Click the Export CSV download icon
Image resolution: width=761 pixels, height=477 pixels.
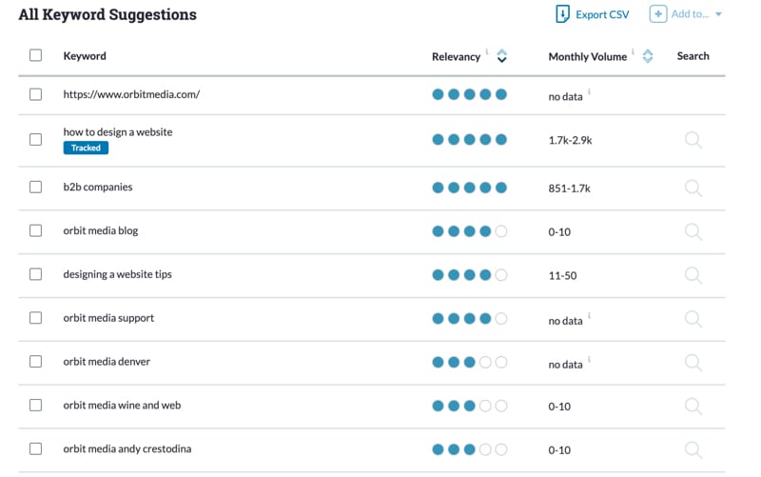pyautogui.click(x=562, y=14)
